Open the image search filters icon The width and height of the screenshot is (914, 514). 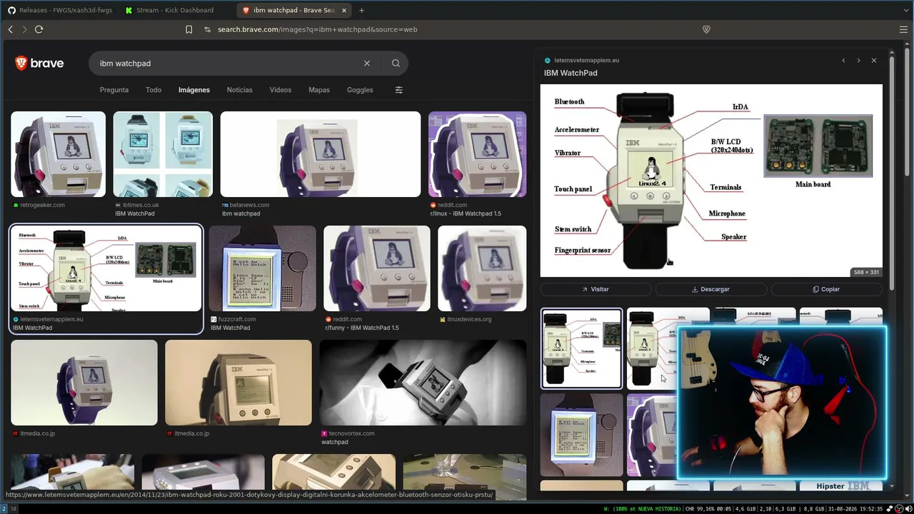point(398,90)
